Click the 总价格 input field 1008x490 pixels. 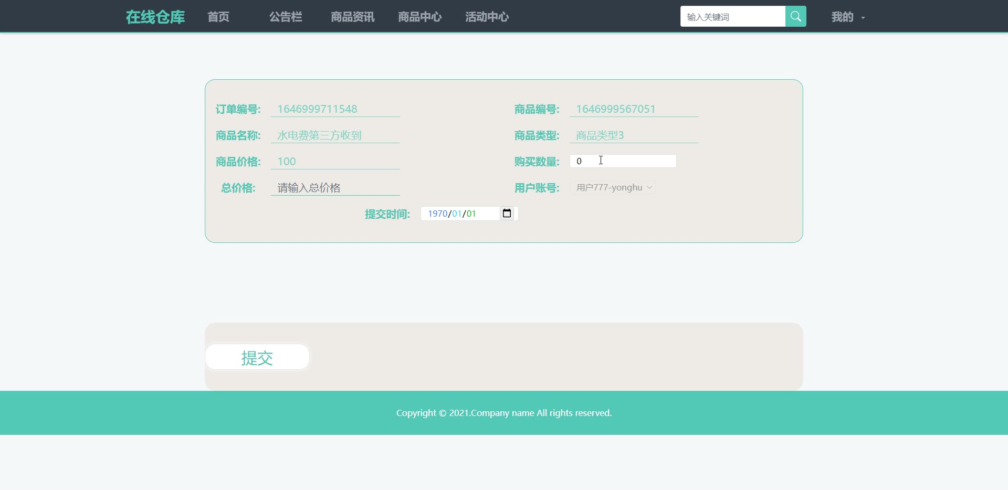pyautogui.click(x=335, y=188)
